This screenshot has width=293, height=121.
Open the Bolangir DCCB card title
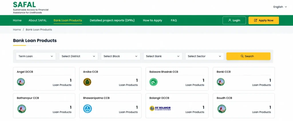(x=159, y=98)
